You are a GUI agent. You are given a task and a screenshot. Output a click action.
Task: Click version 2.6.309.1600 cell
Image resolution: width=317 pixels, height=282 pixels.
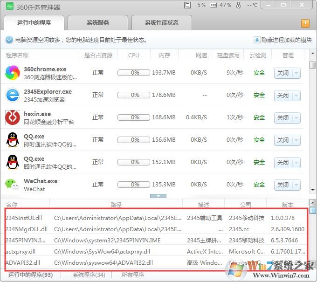[288, 229]
